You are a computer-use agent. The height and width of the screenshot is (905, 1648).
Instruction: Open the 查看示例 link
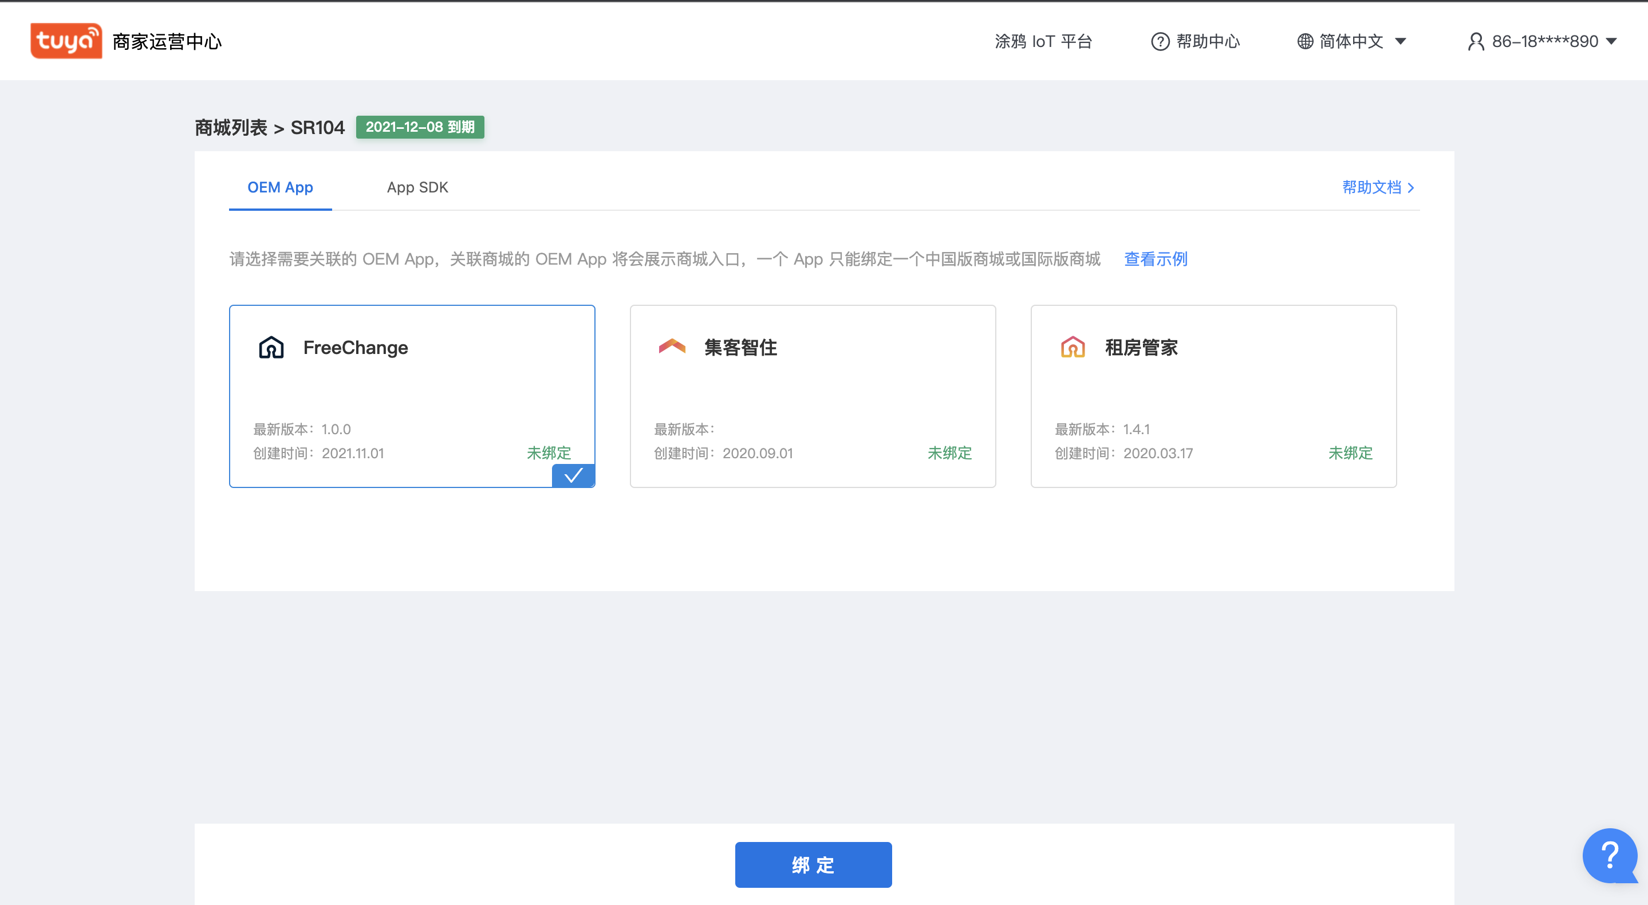(x=1156, y=259)
